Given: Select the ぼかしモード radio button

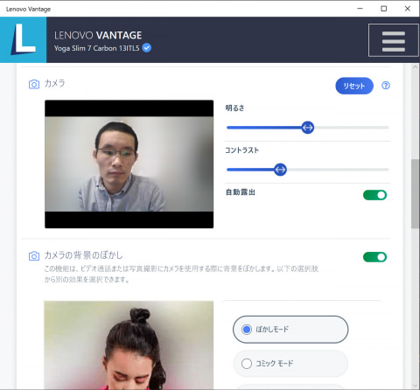Looking at the screenshot, I should [247, 330].
